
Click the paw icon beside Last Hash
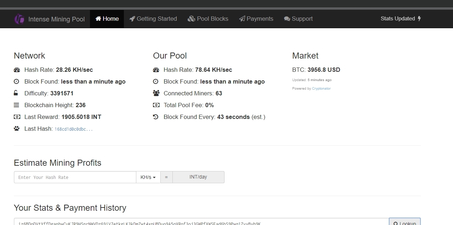(16, 129)
